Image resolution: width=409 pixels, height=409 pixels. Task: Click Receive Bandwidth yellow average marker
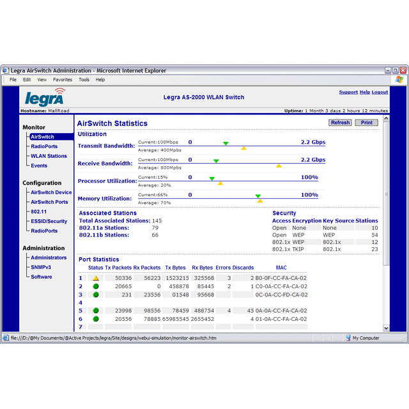pyautogui.click(x=279, y=166)
